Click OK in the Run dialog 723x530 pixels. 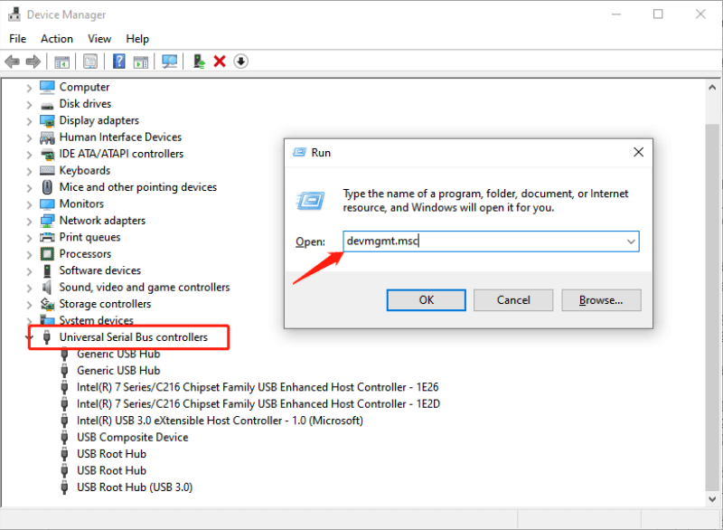[426, 300]
